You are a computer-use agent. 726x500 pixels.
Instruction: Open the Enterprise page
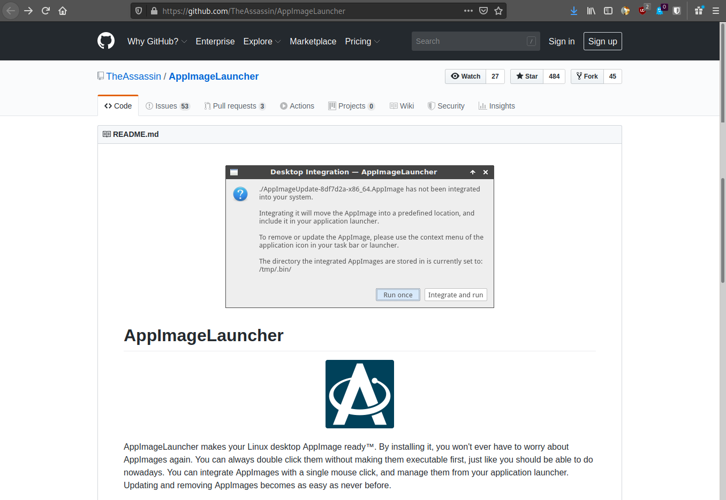pyautogui.click(x=215, y=41)
